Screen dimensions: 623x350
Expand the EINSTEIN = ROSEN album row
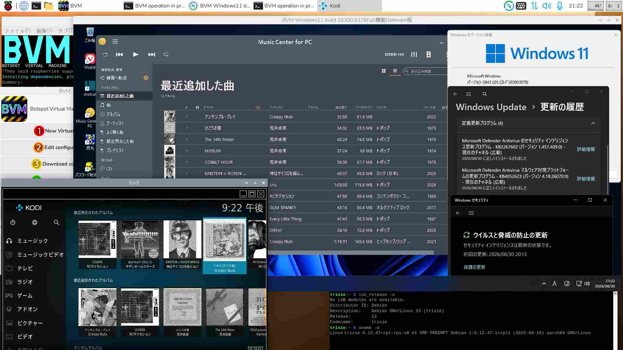pyautogui.click(x=187, y=173)
